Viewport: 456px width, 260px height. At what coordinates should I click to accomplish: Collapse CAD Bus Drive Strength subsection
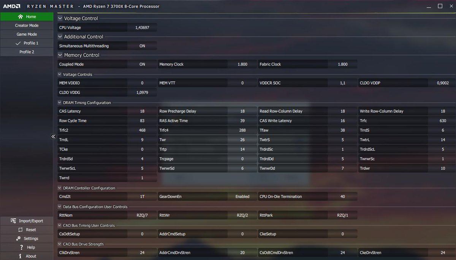(x=60, y=244)
